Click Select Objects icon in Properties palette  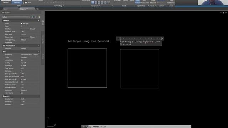[36, 17]
